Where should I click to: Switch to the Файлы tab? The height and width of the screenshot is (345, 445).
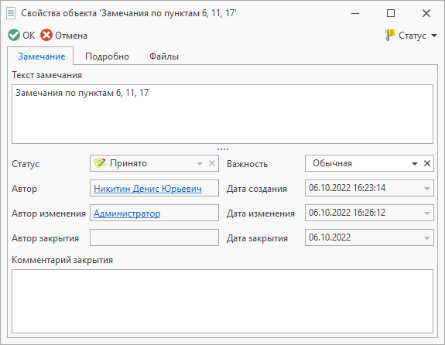[164, 56]
